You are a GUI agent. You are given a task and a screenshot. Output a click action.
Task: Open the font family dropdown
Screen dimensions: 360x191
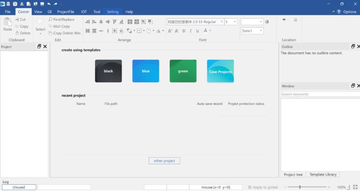222,22
